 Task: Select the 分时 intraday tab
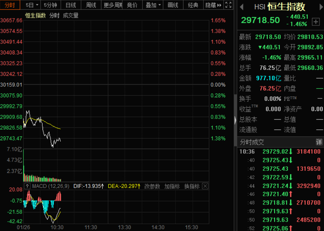[x=10, y=5]
